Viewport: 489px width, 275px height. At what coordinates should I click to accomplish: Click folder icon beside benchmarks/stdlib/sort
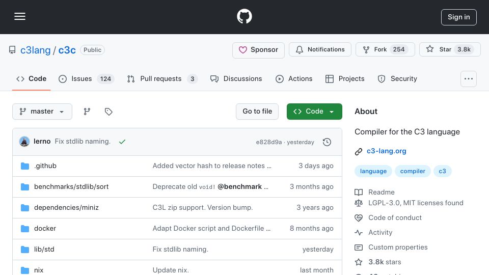point(24,187)
